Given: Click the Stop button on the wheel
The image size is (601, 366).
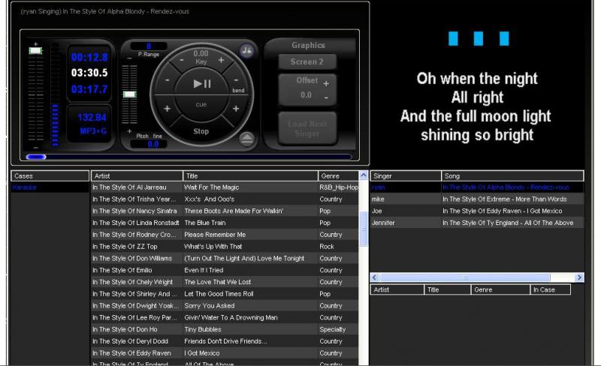Looking at the screenshot, I should 201,131.
